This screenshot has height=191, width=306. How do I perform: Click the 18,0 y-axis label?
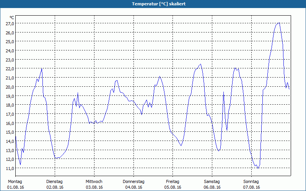pyautogui.click(x=10, y=105)
